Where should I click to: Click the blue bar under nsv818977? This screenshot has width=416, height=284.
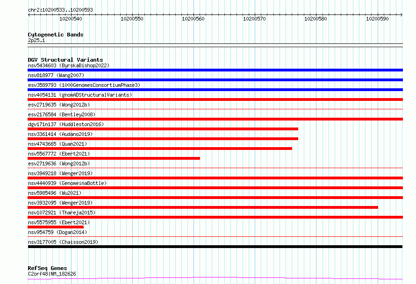tap(215, 80)
